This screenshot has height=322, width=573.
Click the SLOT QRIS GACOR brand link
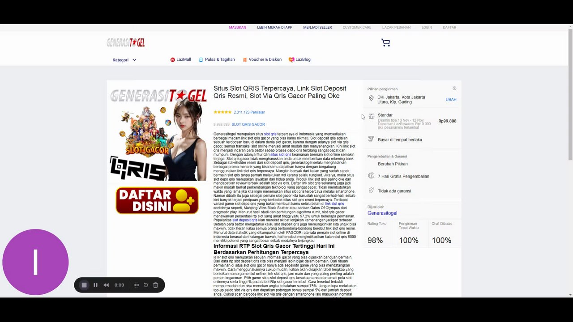[248, 124]
